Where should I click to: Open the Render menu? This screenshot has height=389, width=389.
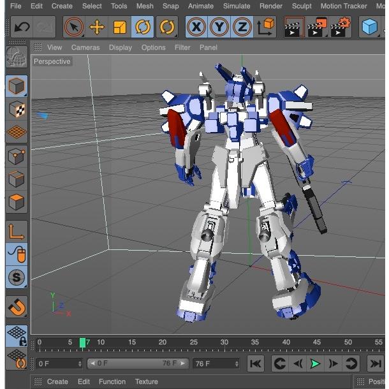point(270,6)
